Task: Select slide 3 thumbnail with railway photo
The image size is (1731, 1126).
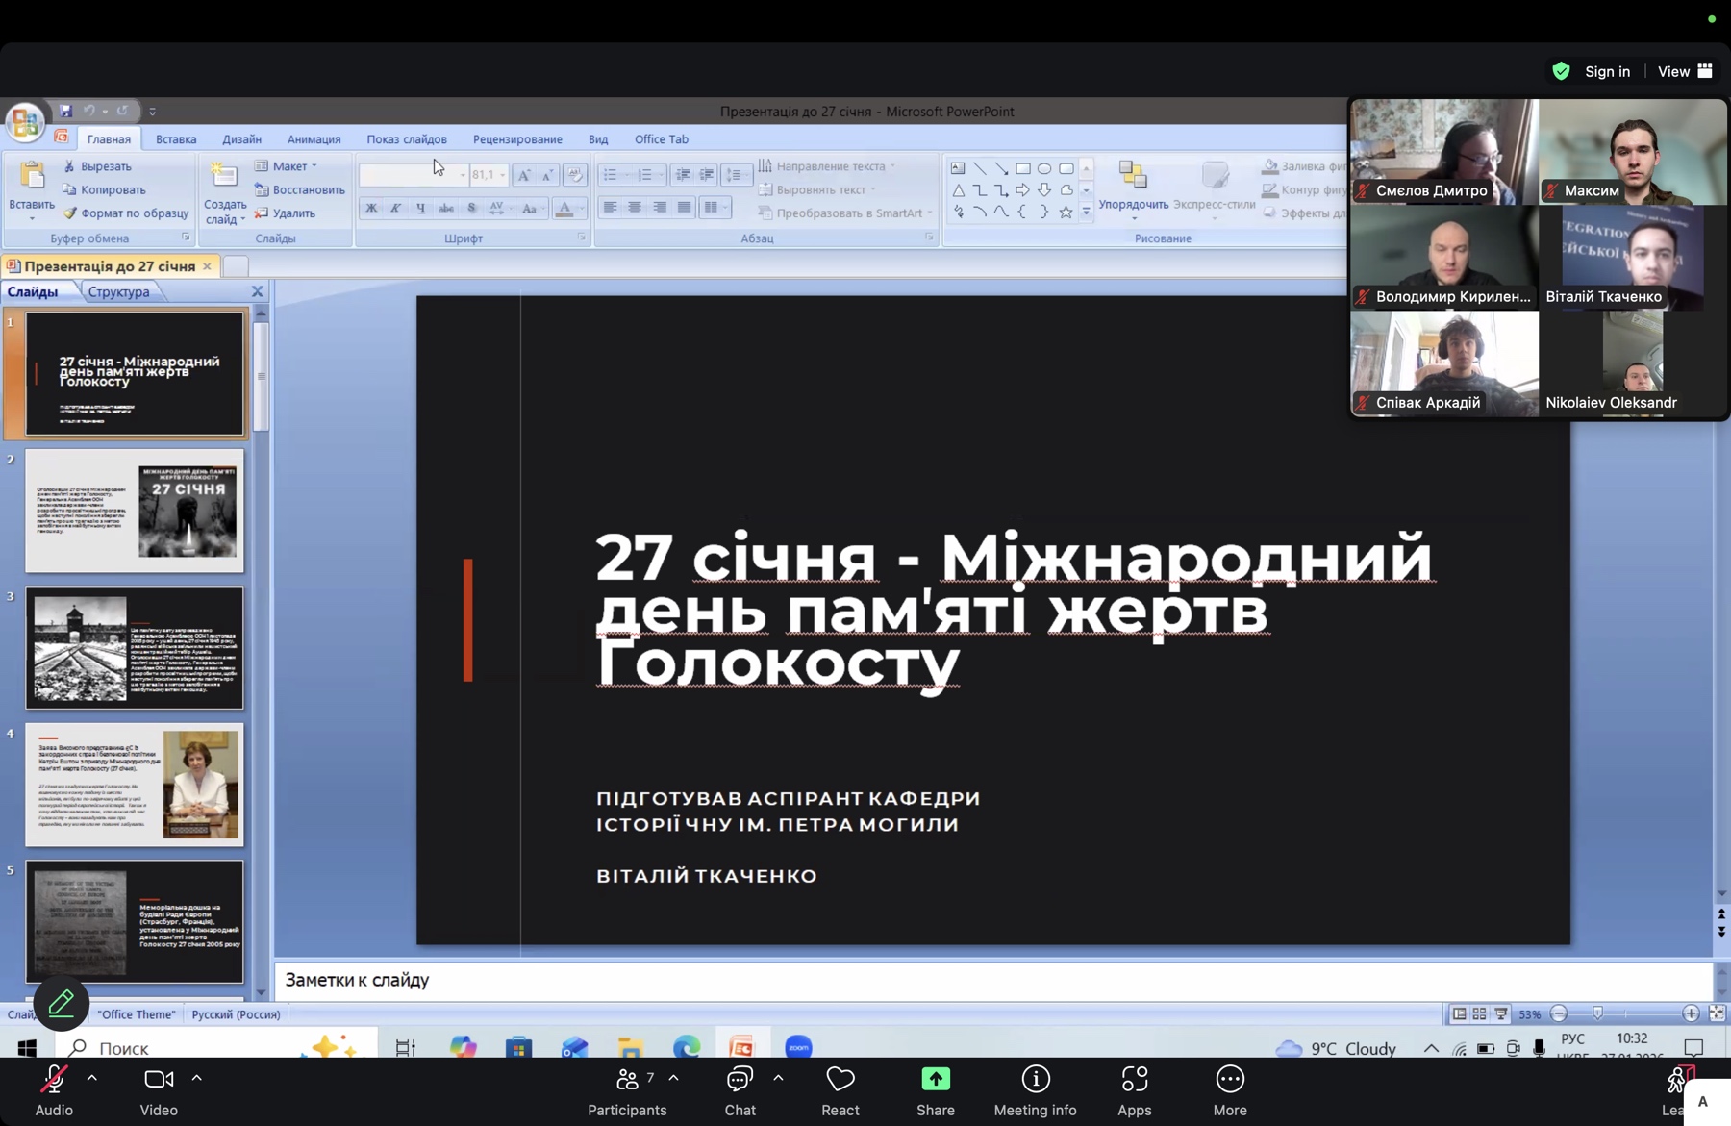Action: (x=135, y=647)
